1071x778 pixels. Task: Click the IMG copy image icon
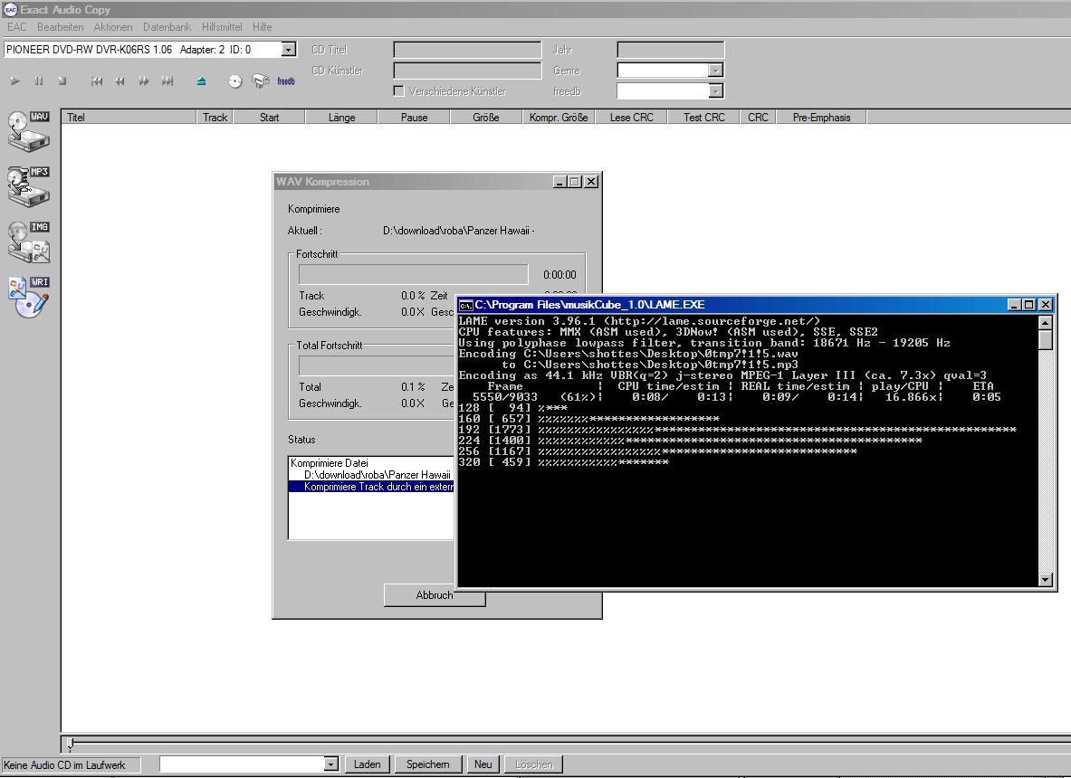(x=29, y=242)
